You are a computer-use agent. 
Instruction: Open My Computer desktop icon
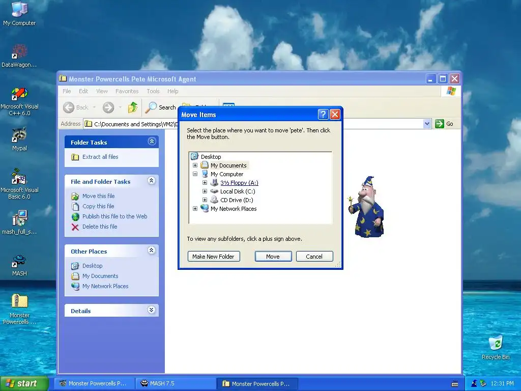(19, 14)
